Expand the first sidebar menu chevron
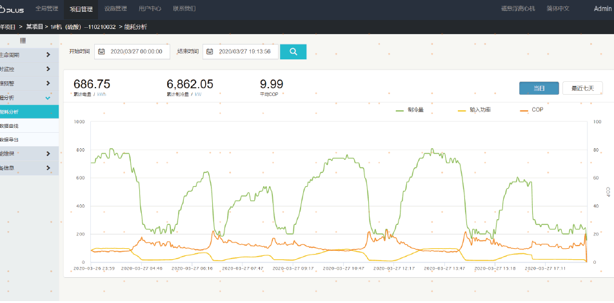The image size is (614, 303). (x=48, y=55)
